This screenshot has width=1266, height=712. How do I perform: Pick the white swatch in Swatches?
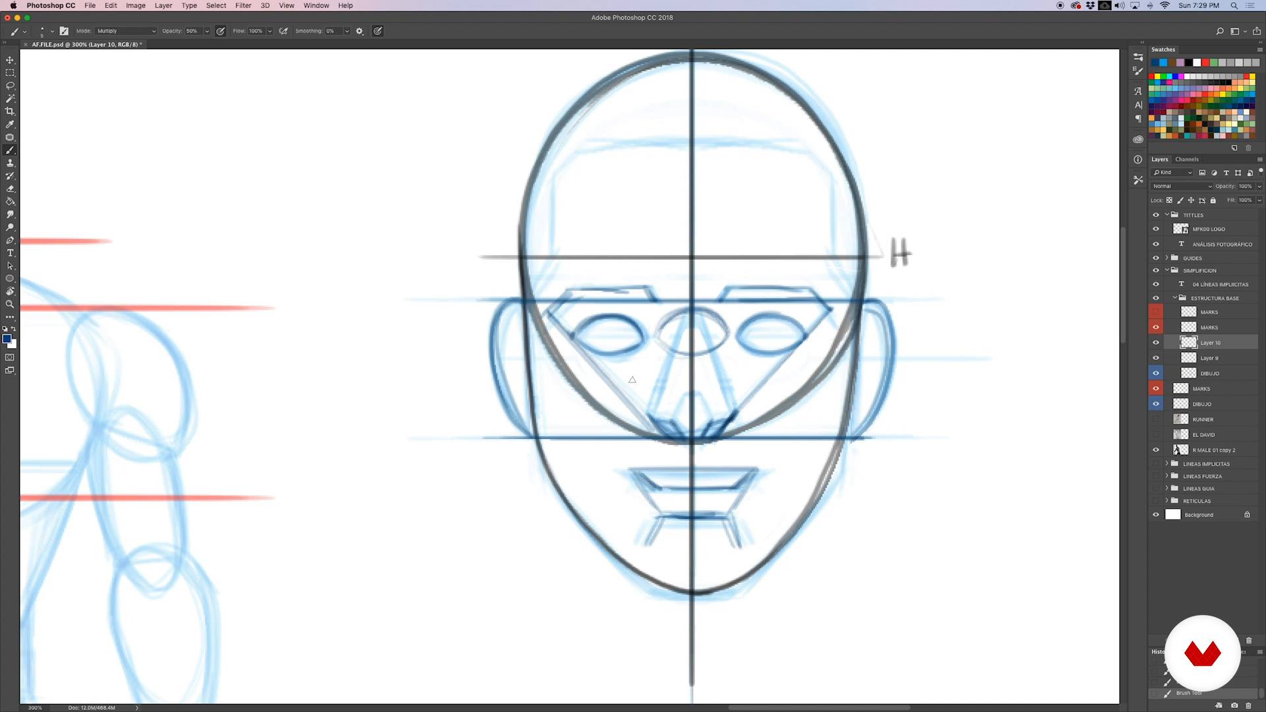point(1197,63)
